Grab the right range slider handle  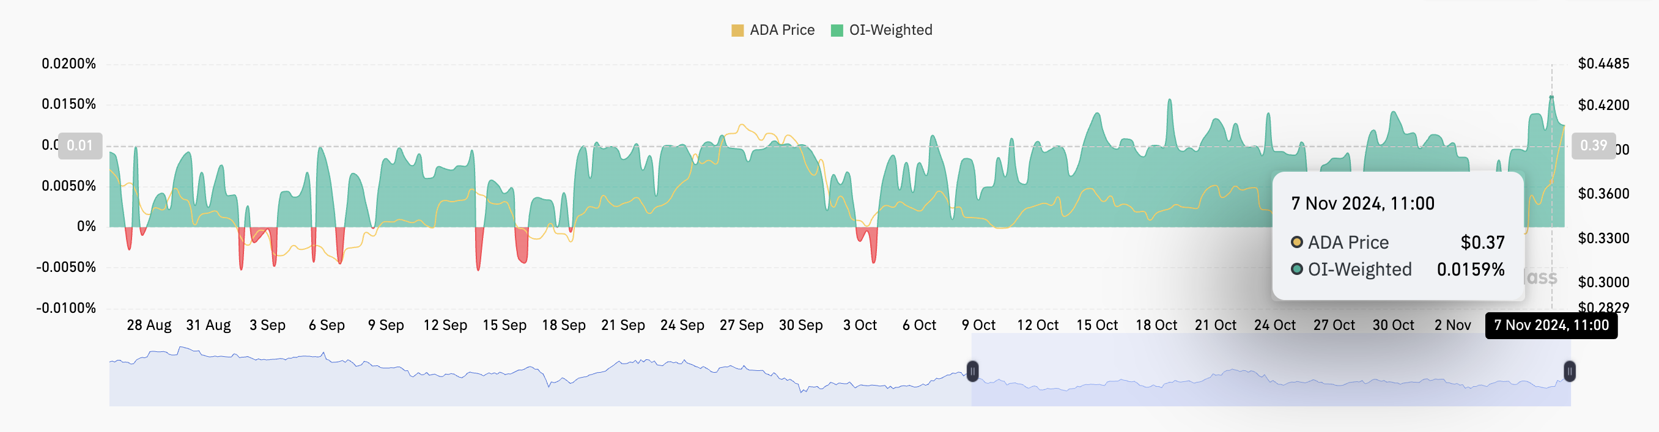pos(1570,371)
